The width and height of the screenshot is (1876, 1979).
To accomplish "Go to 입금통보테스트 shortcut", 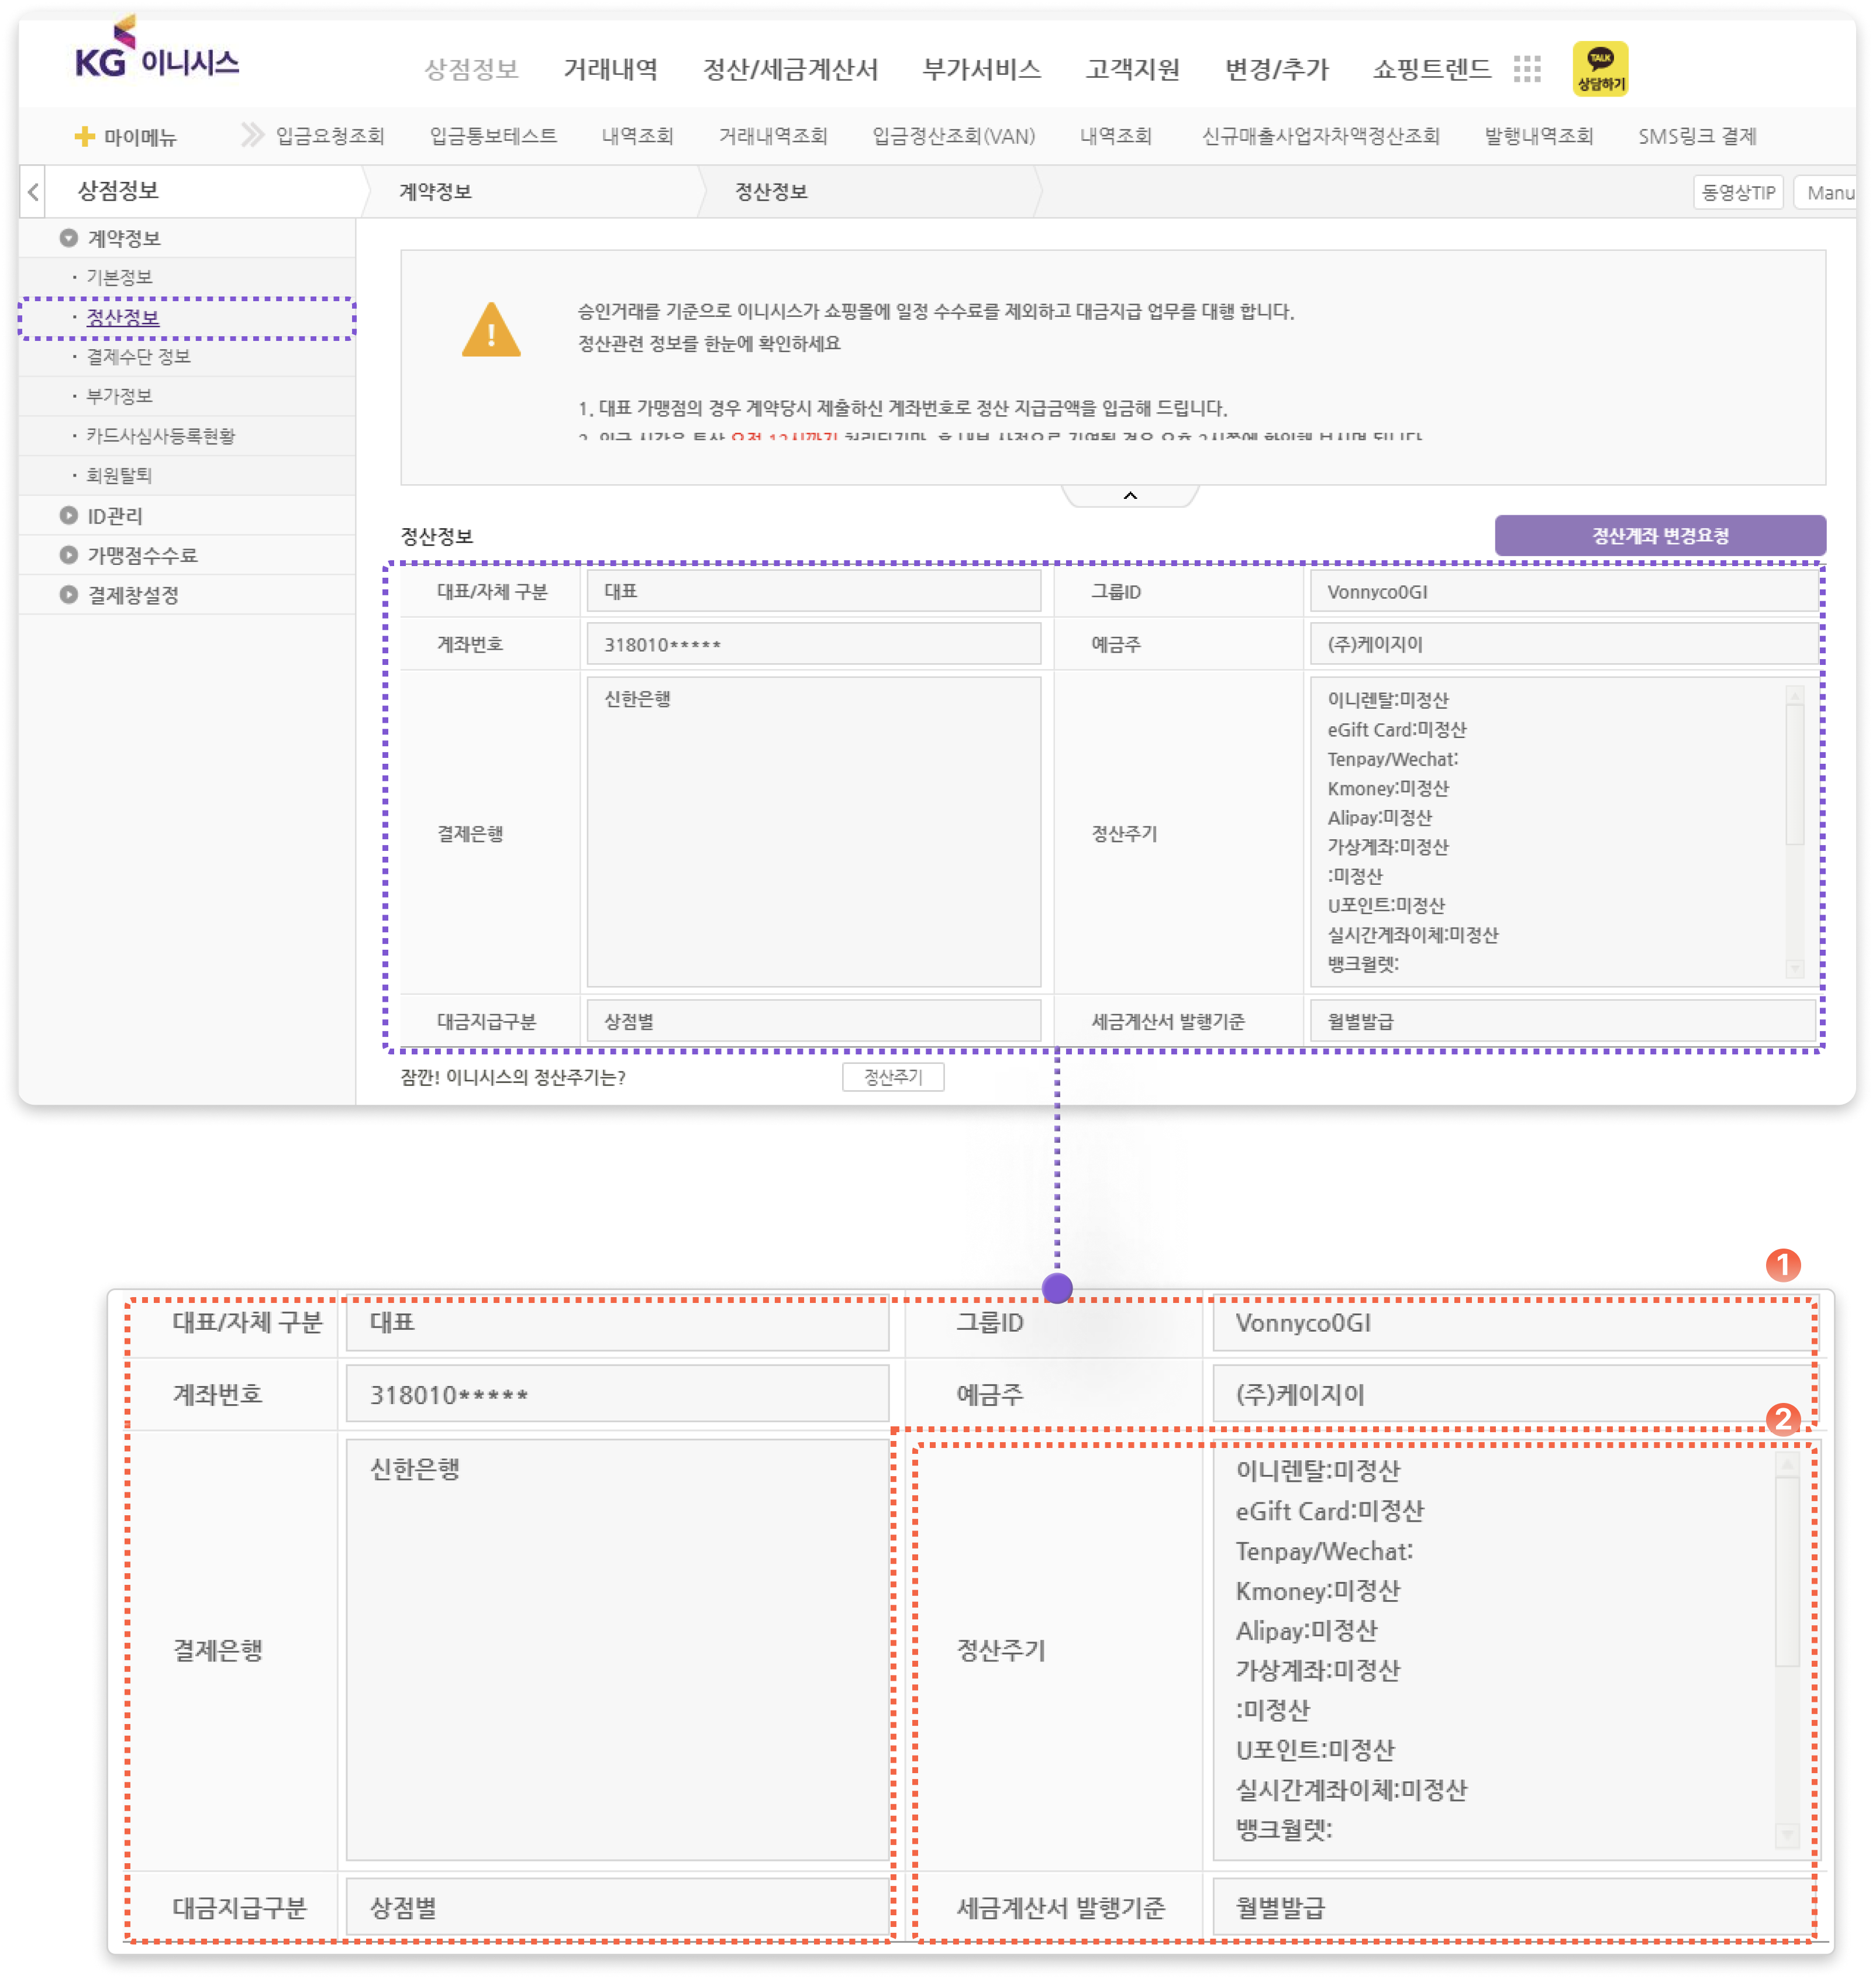I will click(x=493, y=136).
